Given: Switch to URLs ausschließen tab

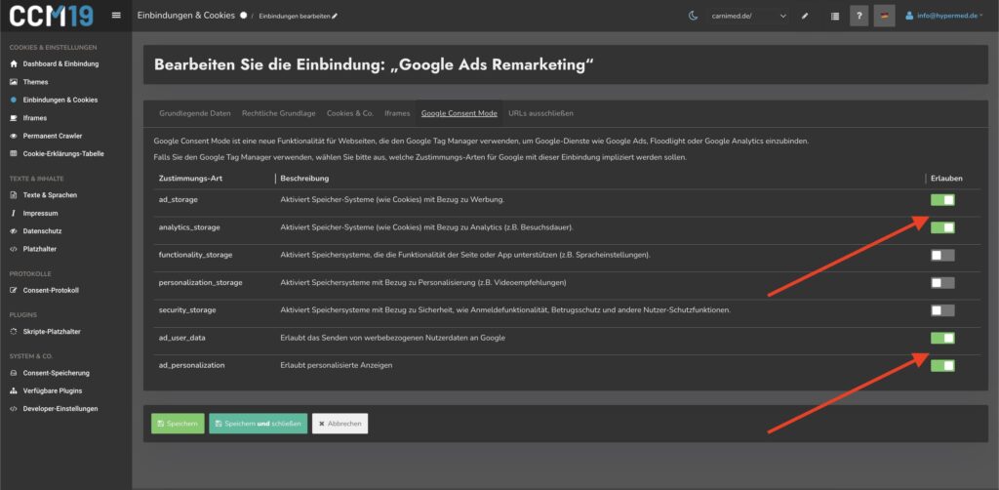Looking at the screenshot, I should (x=540, y=113).
